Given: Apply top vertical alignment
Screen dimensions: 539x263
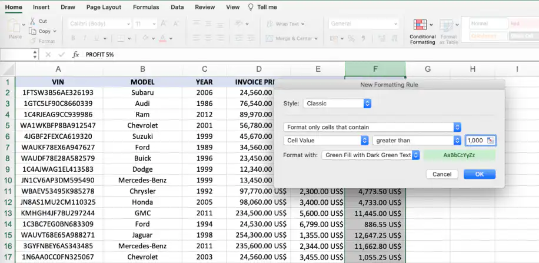Looking at the screenshot, I should pyautogui.click(x=197, y=24).
